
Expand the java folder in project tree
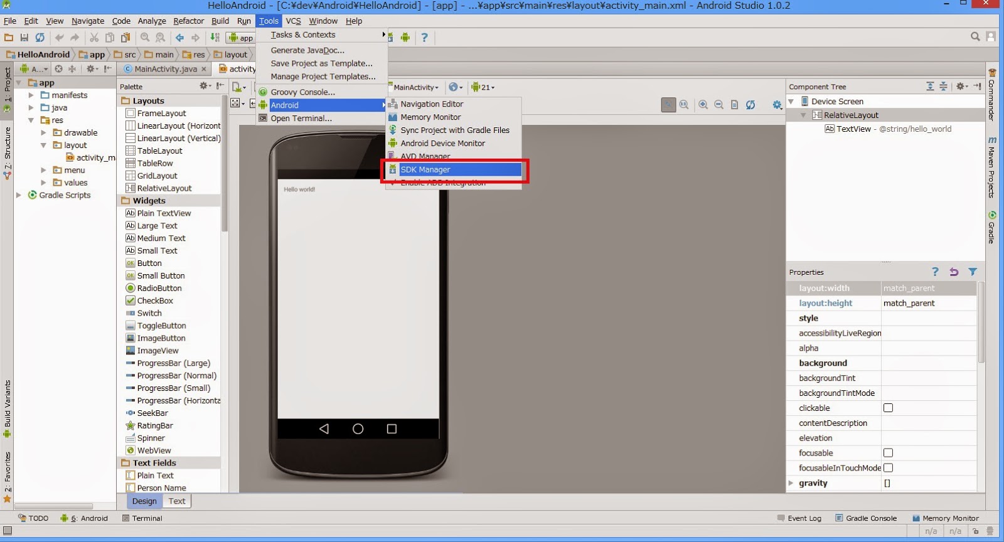(x=31, y=108)
